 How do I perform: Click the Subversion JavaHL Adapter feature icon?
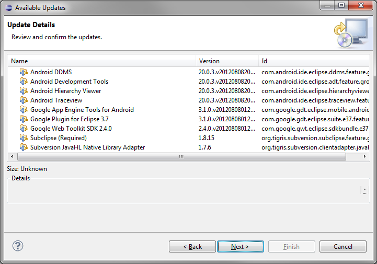coord(24,147)
